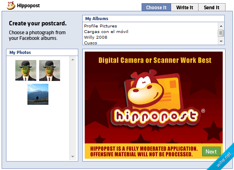Click the My Albums scroll down arrow
234x170 pixels.
(x=221, y=41)
